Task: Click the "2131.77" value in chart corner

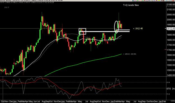Action: point(7,8)
